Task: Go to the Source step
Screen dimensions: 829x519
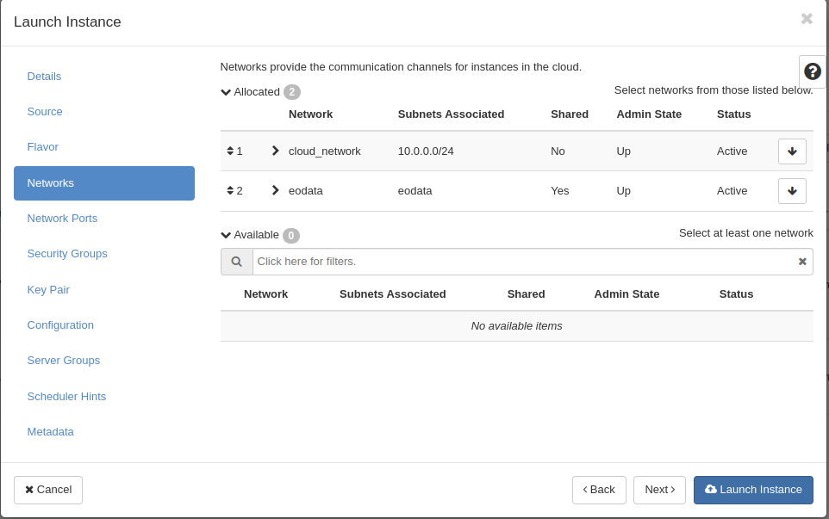Action: 45,112
